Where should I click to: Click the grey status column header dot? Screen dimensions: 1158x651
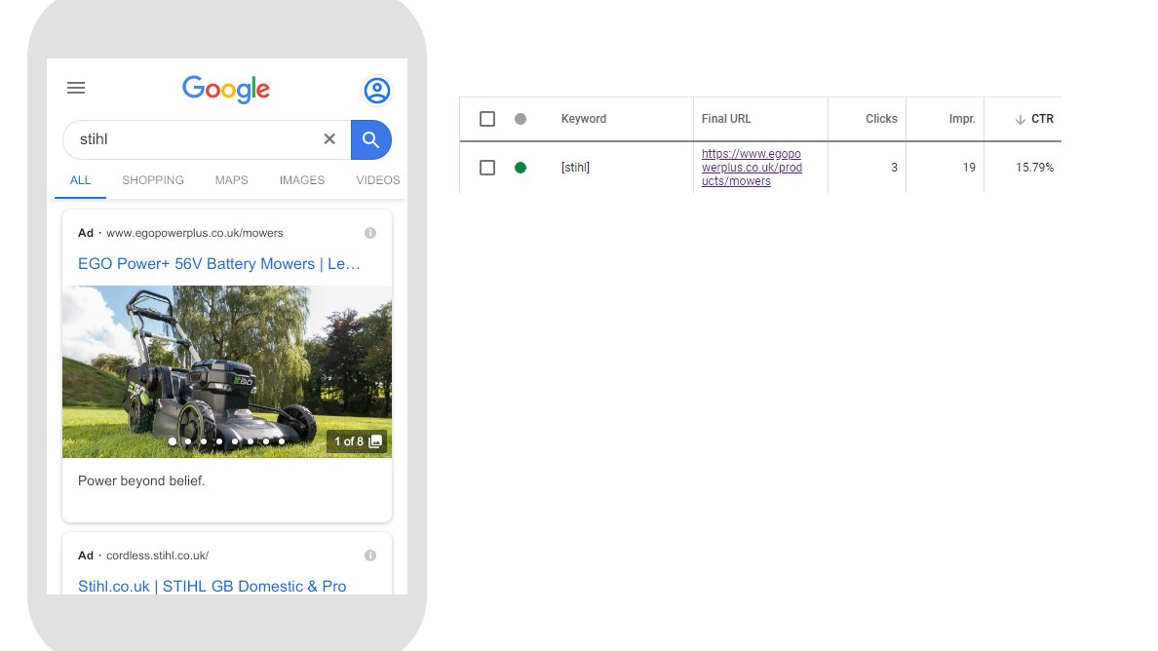[520, 119]
